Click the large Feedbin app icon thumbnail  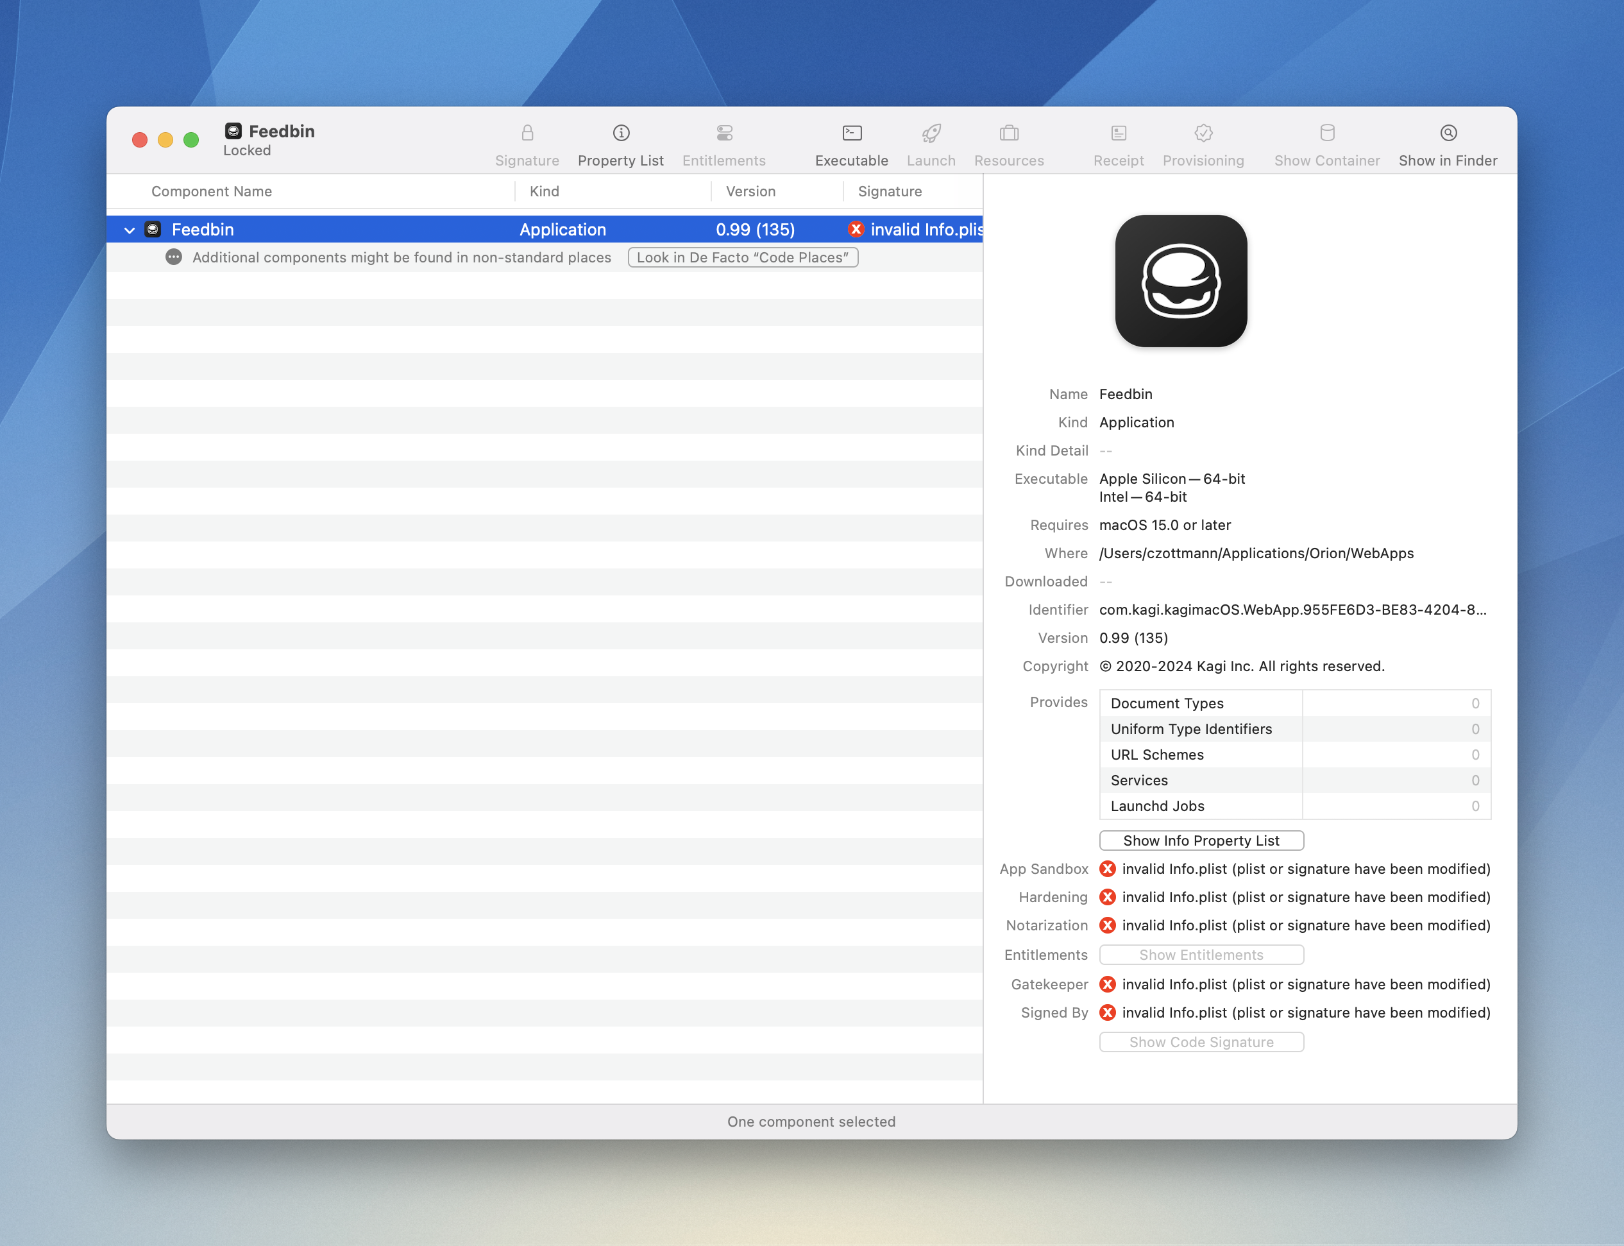pyautogui.click(x=1181, y=281)
